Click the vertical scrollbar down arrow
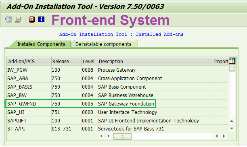 point(232,128)
